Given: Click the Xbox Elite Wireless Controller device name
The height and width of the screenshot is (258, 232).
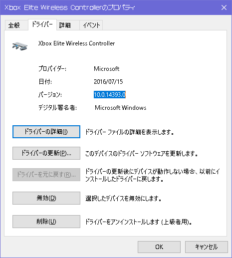Looking at the screenshot, I should point(76,43).
